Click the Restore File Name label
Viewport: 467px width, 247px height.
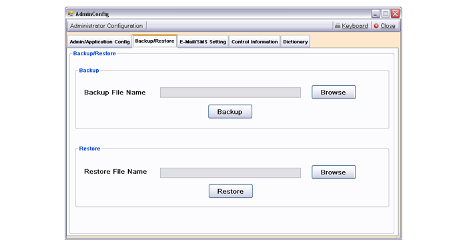pyautogui.click(x=115, y=172)
